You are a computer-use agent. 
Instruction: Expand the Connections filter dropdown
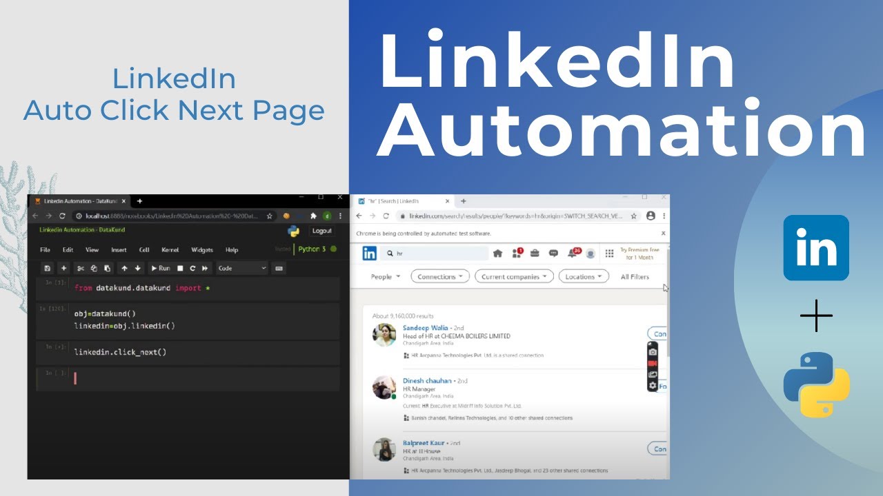click(x=440, y=276)
